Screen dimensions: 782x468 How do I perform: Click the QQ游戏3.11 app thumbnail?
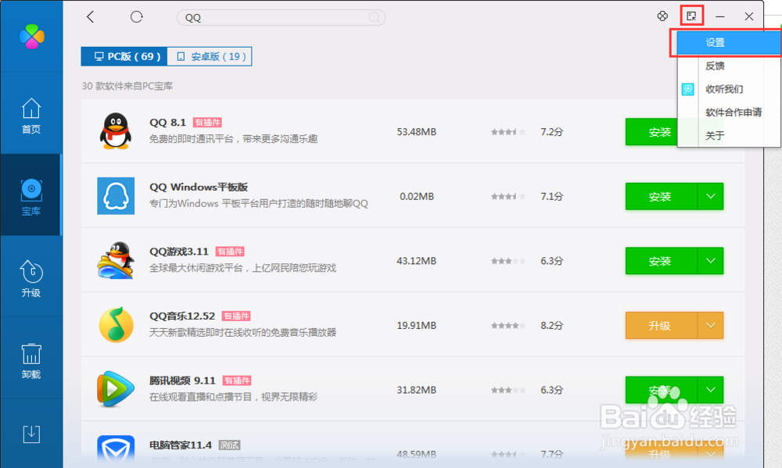coord(115,260)
